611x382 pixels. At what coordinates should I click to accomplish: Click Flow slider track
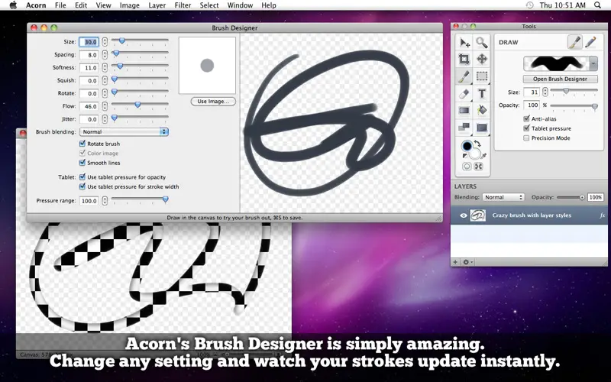pyautogui.click(x=140, y=105)
